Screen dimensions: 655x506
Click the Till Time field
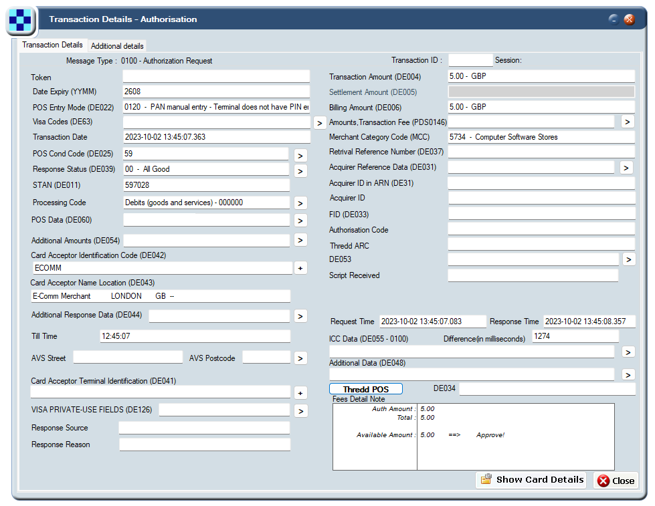click(x=195, y=336)
